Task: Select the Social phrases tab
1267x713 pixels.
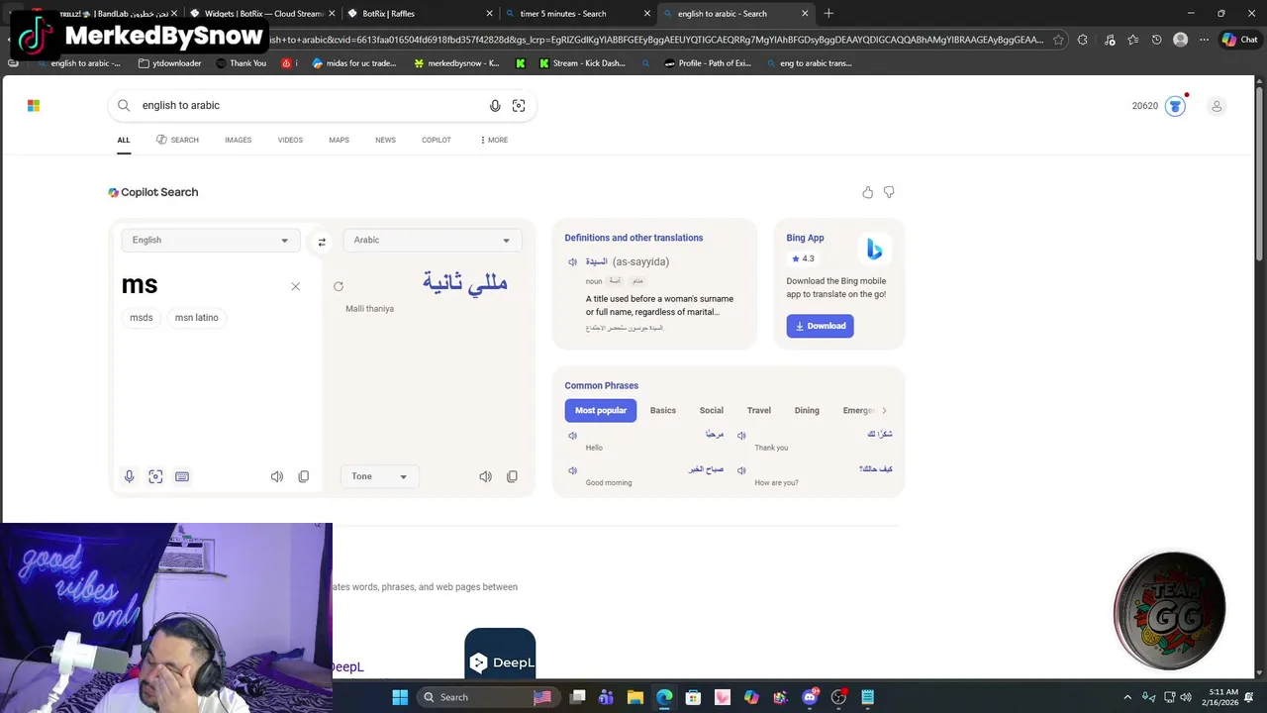Action: 712,410
